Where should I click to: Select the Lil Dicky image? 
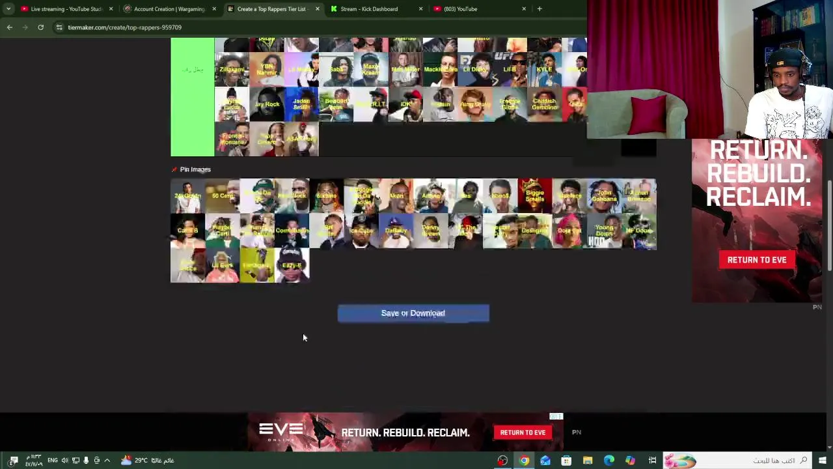pos(475,70)
